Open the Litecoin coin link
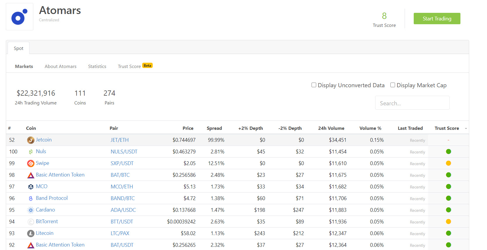This screenshot has width=487, height=250. (45, 233)
